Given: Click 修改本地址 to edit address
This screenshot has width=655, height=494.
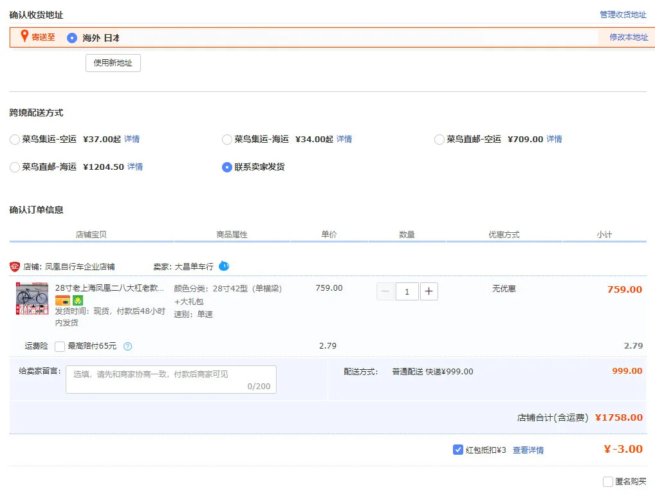Looking at the screenshot, I should (x=629, y=37).
